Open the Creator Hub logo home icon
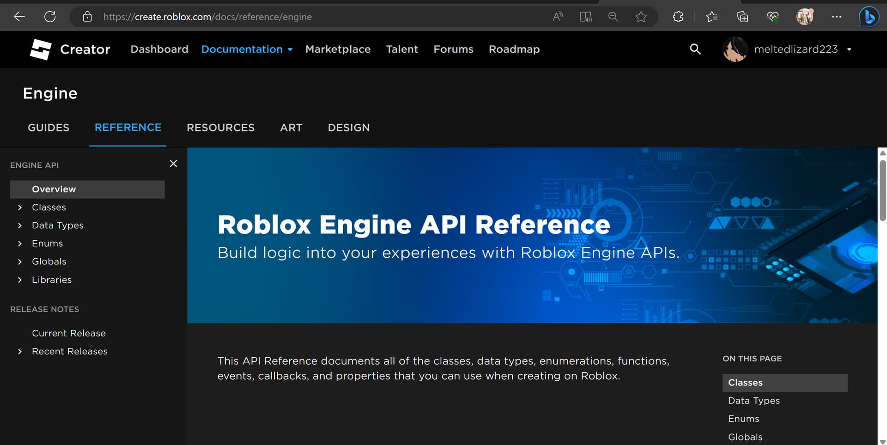The width and height of the screenshot is (887, 445). click(x=40, y=49)
